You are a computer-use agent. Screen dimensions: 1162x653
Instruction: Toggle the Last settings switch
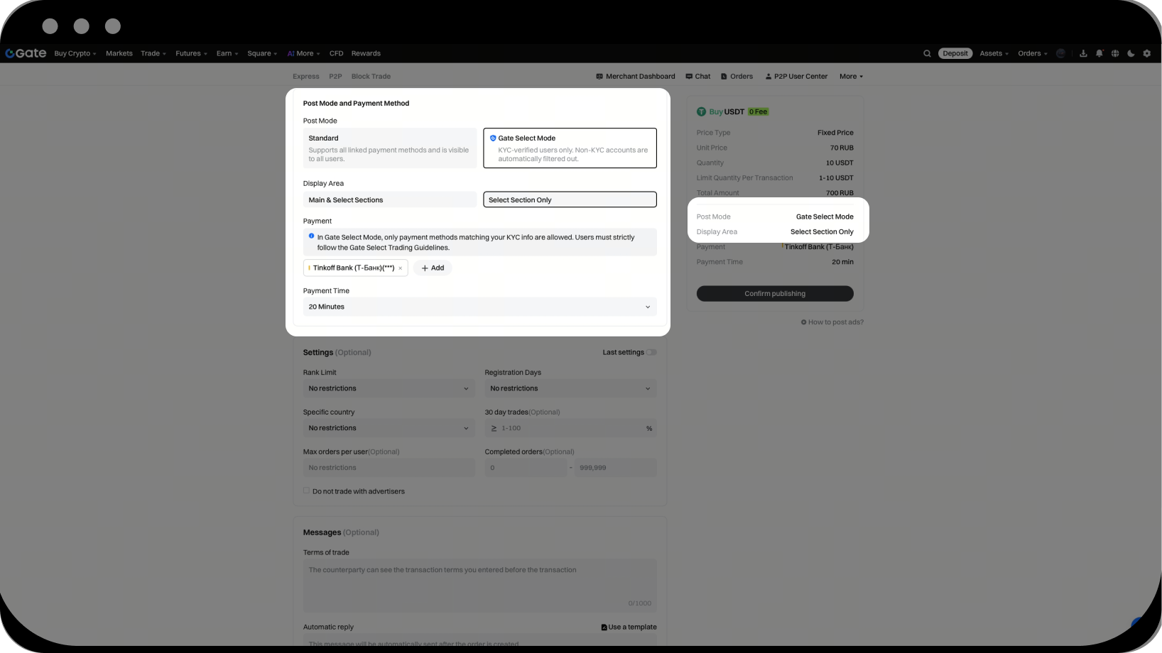click(x=651, y=353)
